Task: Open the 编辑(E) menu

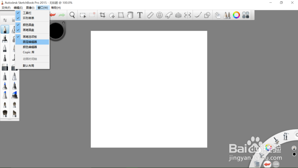Action: [x=18, y=8]
